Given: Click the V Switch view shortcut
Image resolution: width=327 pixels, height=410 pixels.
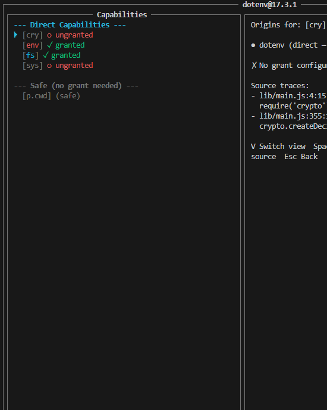Looking at the screenshot, I should (x=278, y=147).
